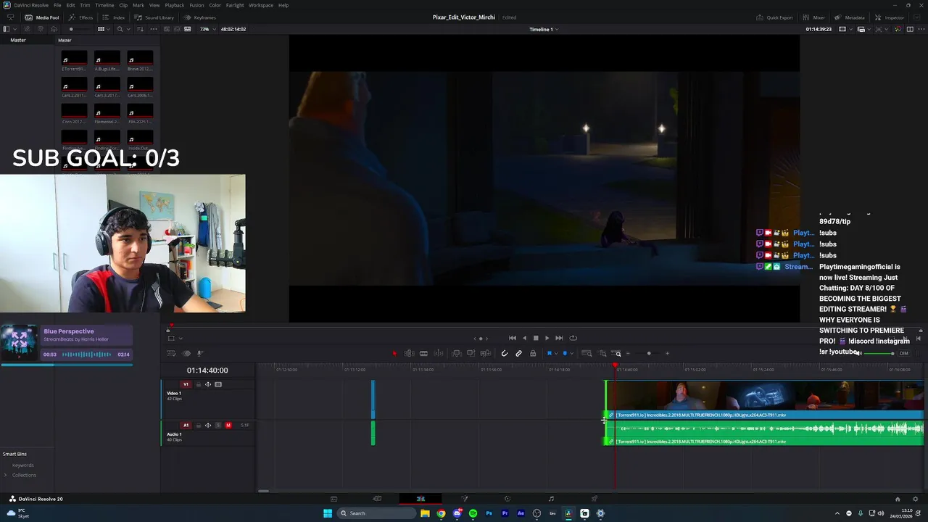Viewport: 928px width, 522px height.
Task: Click the play reverse button
Action: point(524,338)
